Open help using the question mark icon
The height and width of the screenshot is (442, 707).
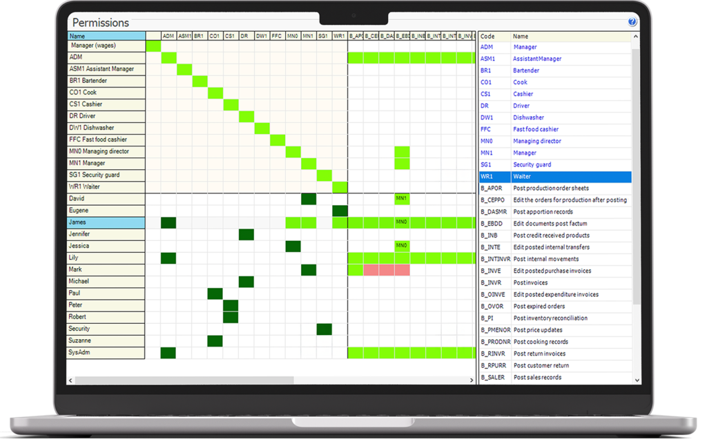tap(632, 22)
